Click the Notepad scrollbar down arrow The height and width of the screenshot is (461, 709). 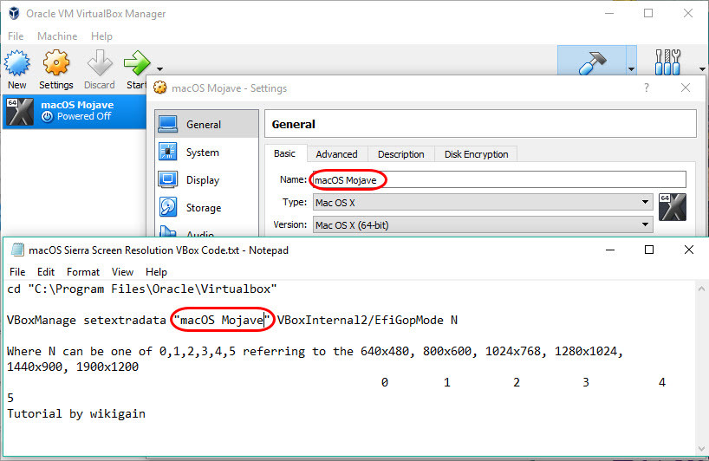point(701,449)
